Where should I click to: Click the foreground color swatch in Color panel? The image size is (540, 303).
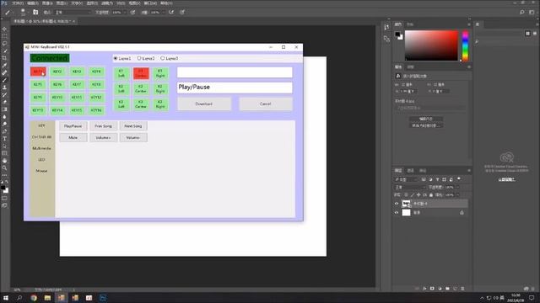coord(397,35)
